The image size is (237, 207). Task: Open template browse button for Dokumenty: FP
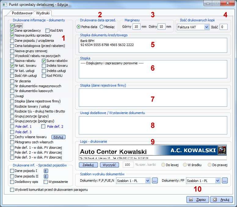[x=224, y=180]
